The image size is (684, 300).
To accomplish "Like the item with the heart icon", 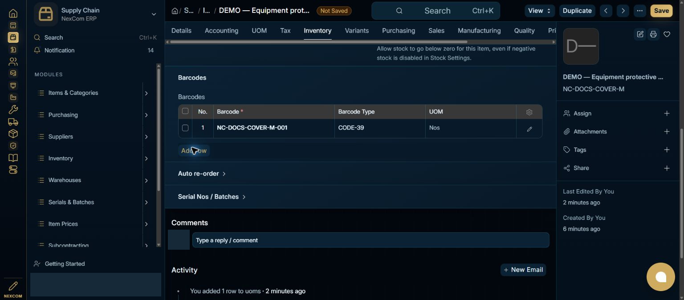I will pyautogui.click(x=667, y=34).
